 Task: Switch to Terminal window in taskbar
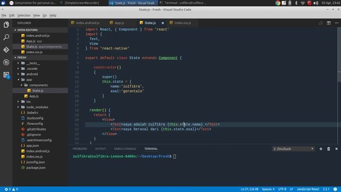pos(183,3)
